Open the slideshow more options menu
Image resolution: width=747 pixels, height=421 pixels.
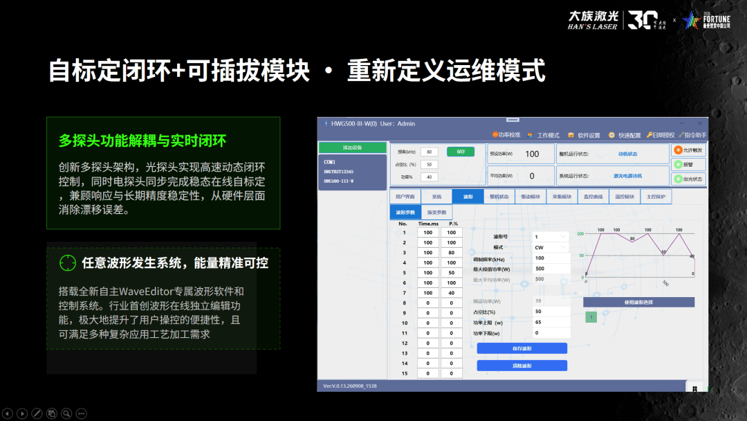point(82,413)
